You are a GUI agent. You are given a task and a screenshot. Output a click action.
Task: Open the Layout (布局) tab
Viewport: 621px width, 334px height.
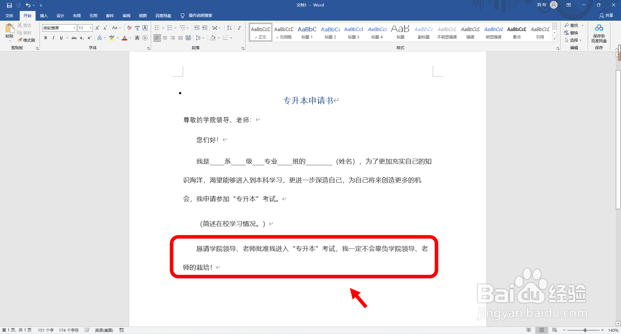click(x=77, y=16)
